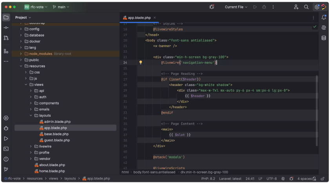
Task: Open the main branch dropdown
Action: point(61,7)
